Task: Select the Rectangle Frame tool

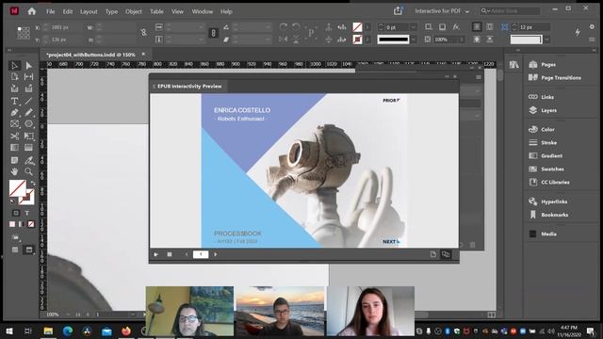Action: pos(14,123)
